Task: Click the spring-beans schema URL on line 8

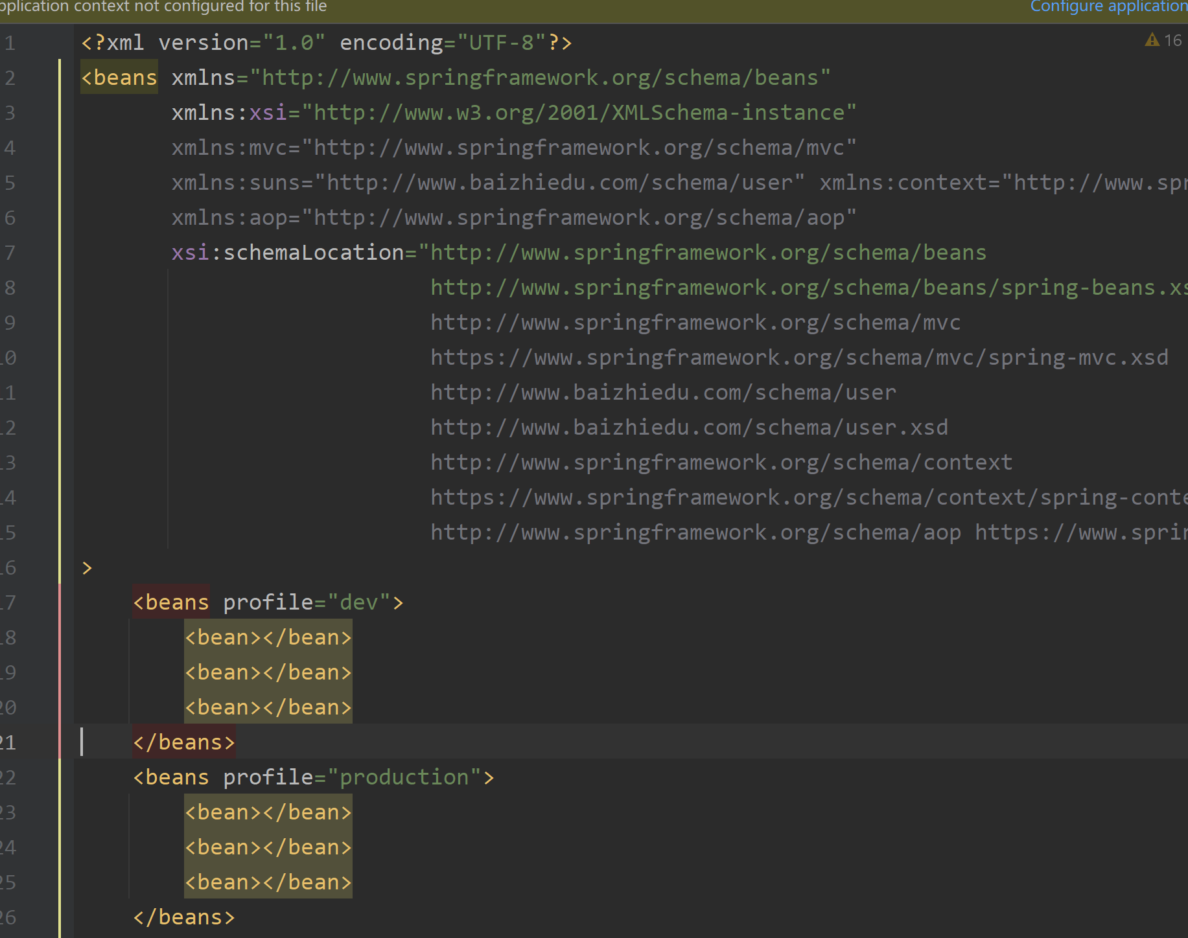Action: pyautogui.click(x=809, y=288)
